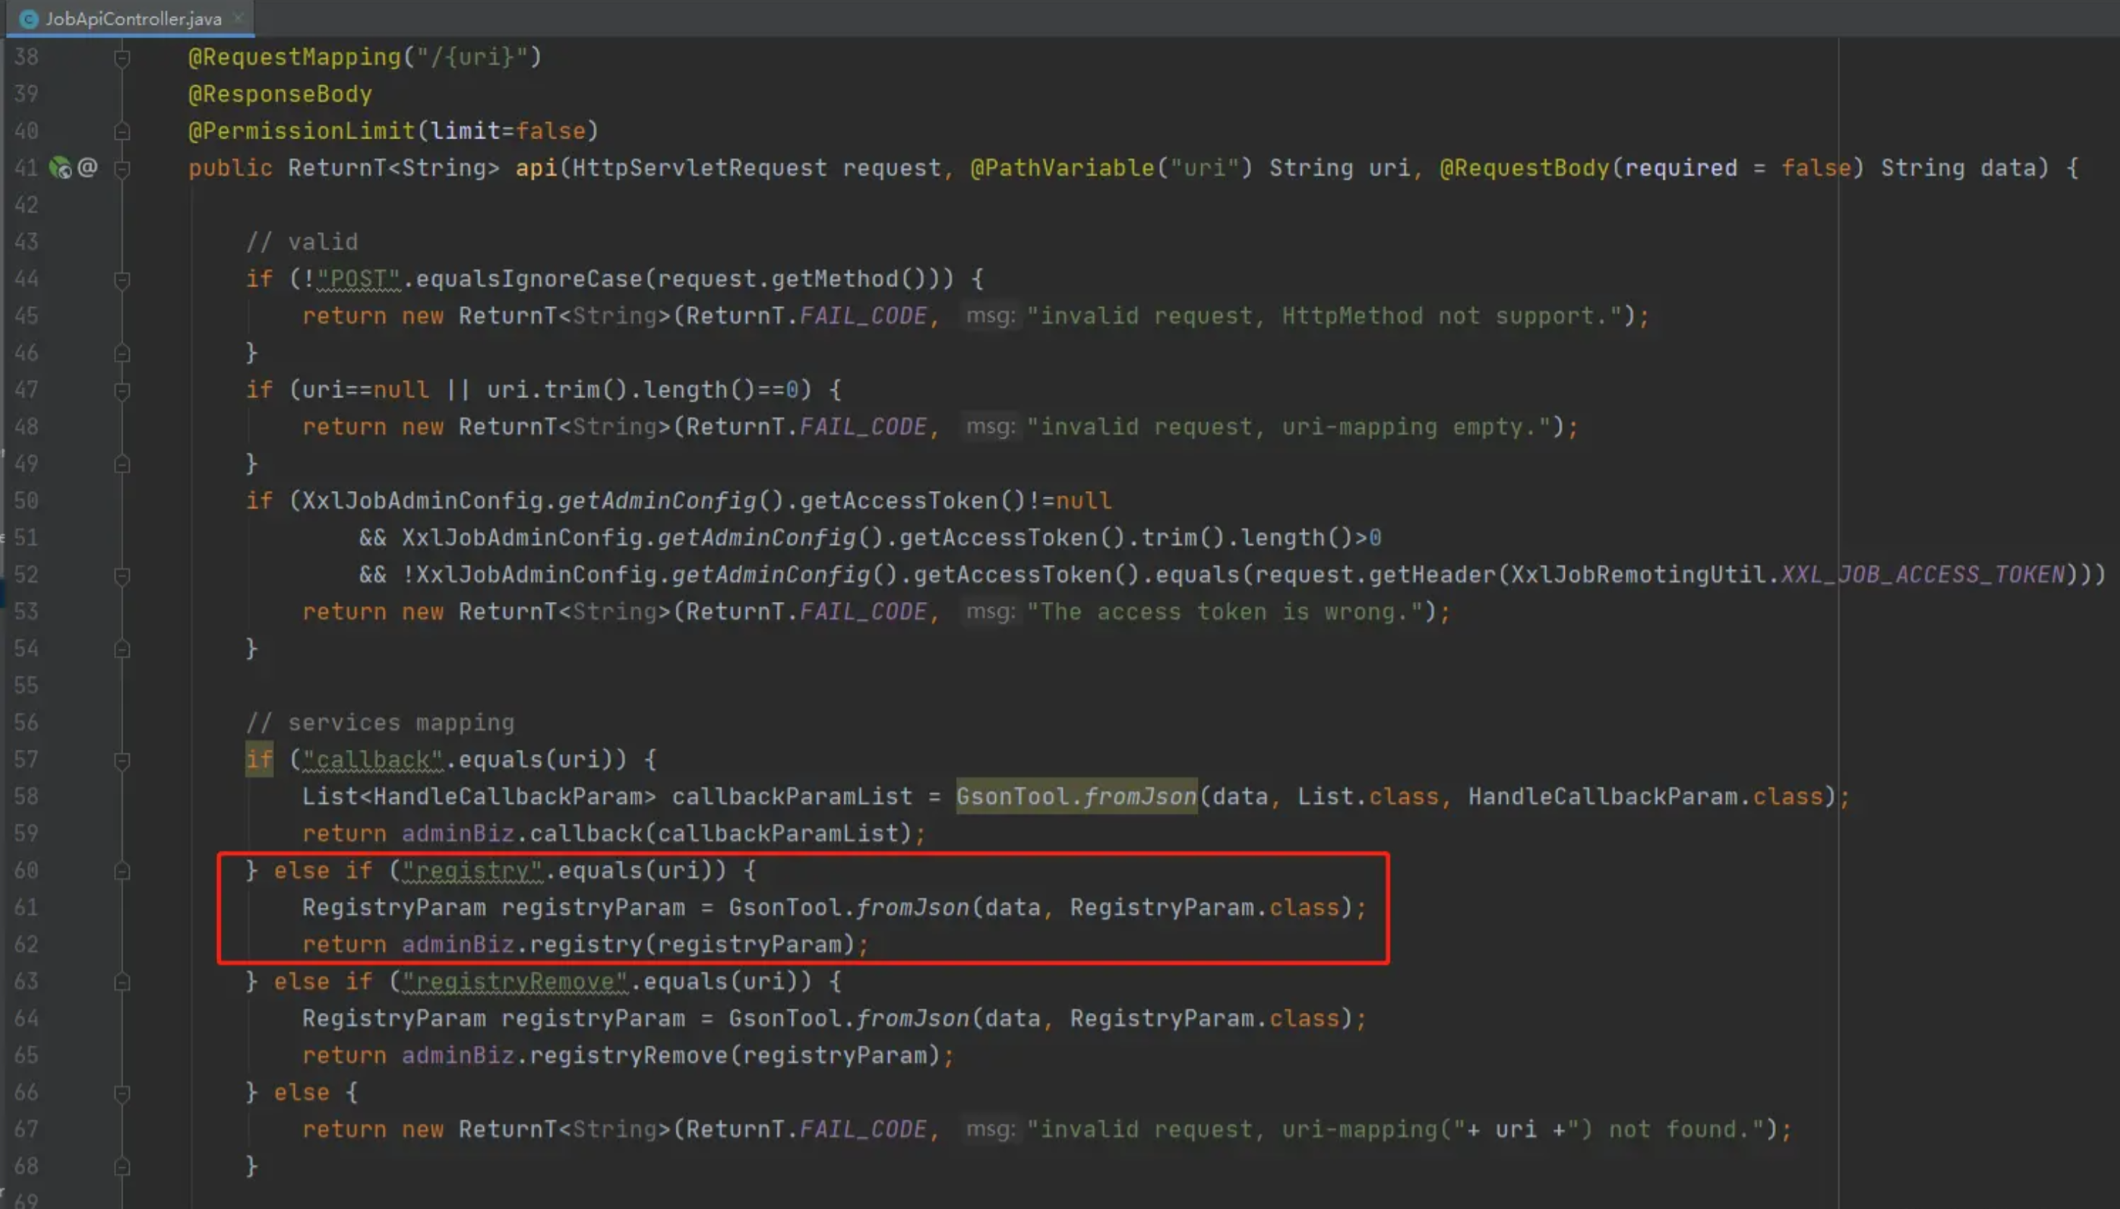This screenshot has height=1209, width=2120.
Task: Click the @PathVariable annotation
Action: point(1062,168)
